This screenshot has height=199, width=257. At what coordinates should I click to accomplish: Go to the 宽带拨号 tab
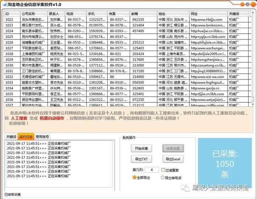(x=42, y=137)
